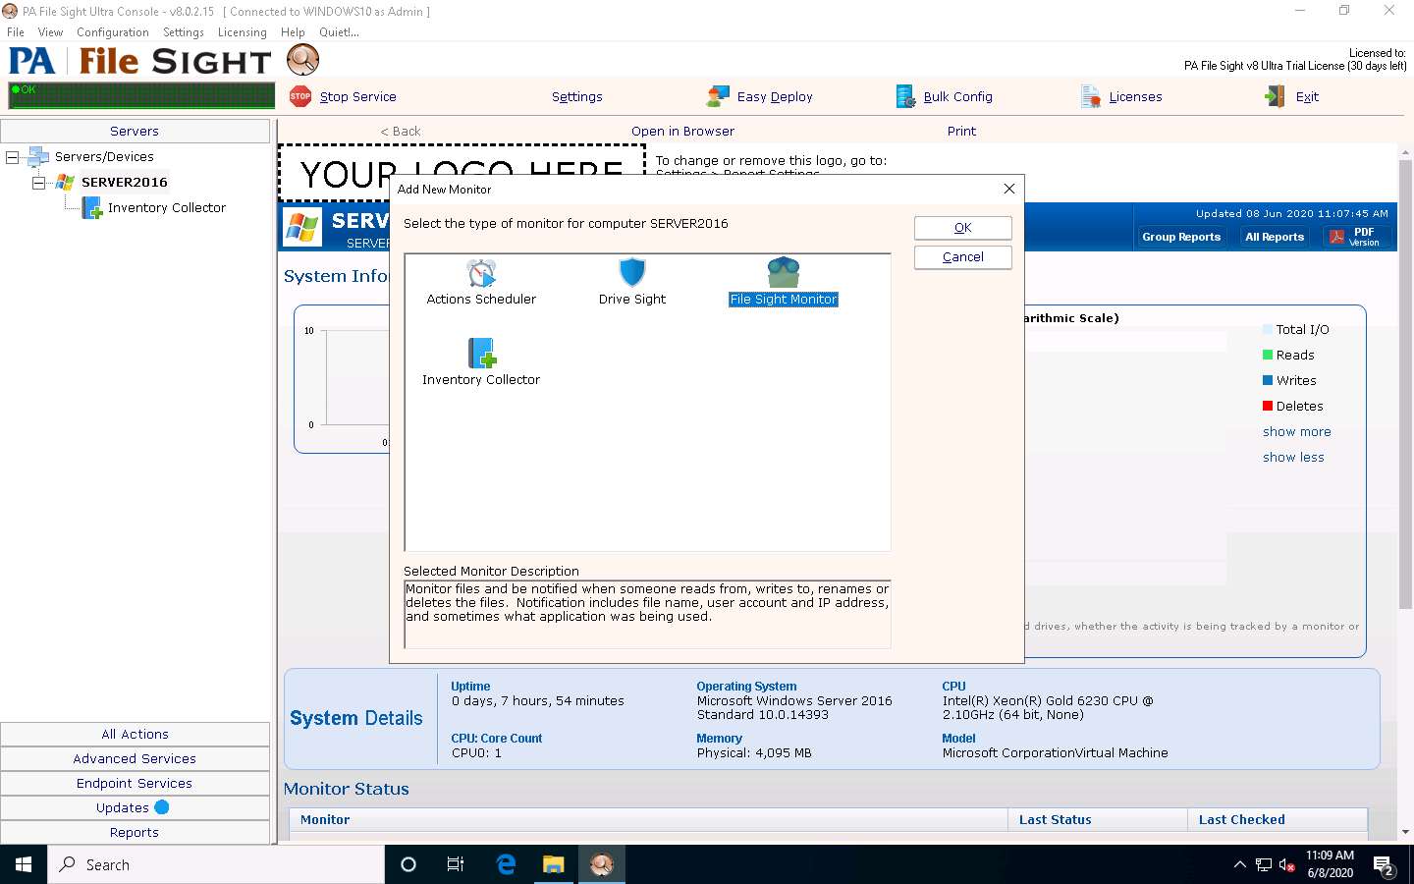Click the SERVER2016 Windows flag tree icon
Viewport: 1414px width, 884px height.
65,183
